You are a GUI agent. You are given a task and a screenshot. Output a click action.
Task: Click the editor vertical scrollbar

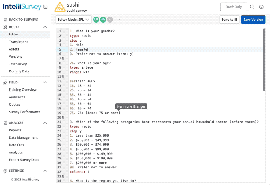click(264, 60)
